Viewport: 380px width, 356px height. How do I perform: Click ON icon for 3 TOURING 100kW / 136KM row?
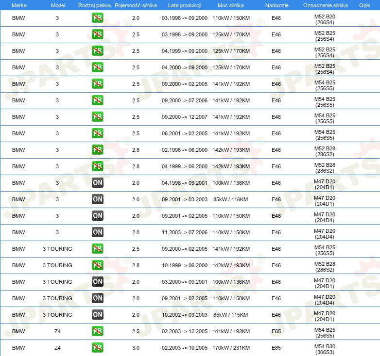(x=97, y=282)
